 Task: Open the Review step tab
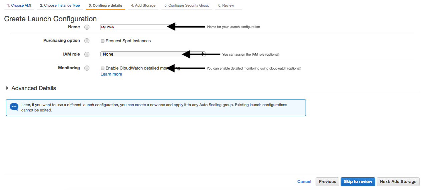[226, 6]
